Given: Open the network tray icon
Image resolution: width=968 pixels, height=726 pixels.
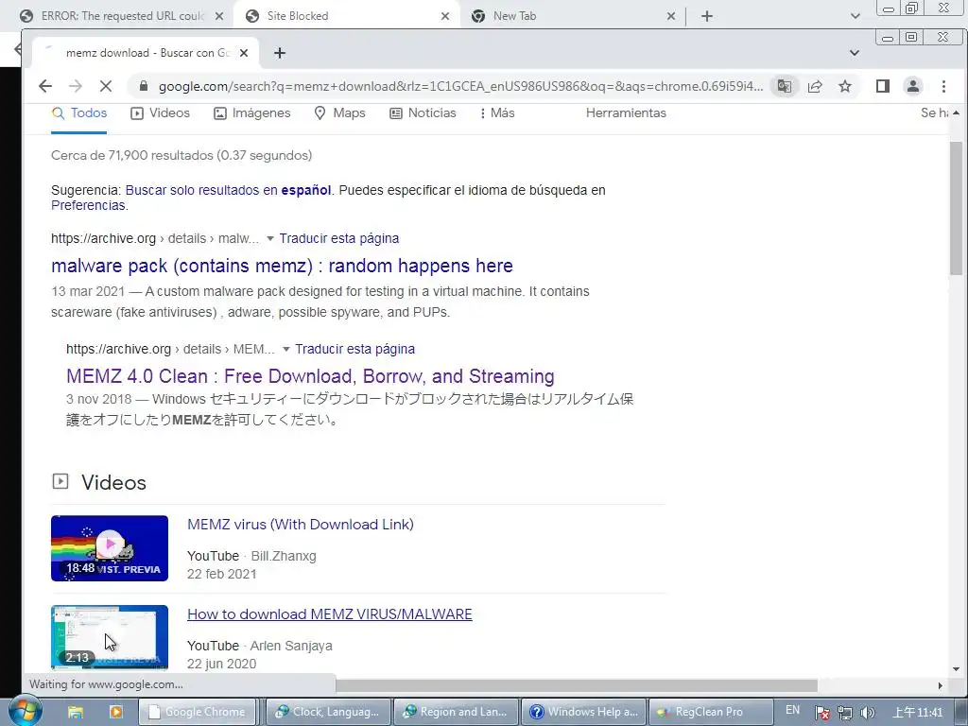Looking at the screenshot, I should click(x=845, y=713).
